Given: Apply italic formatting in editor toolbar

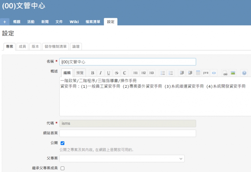Looking at the screenshot, I should pos(100,73).
